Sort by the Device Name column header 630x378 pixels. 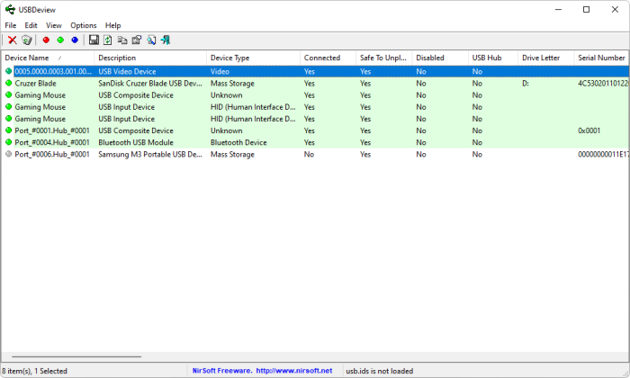click(48, 58)
